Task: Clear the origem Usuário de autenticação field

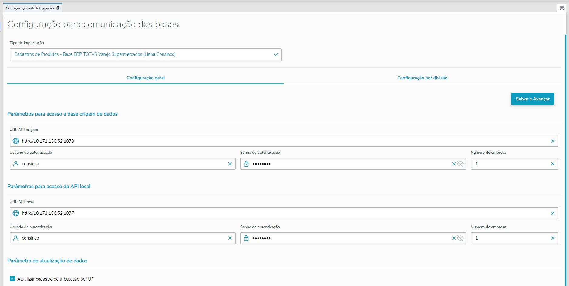Action: tap(230, 164)
